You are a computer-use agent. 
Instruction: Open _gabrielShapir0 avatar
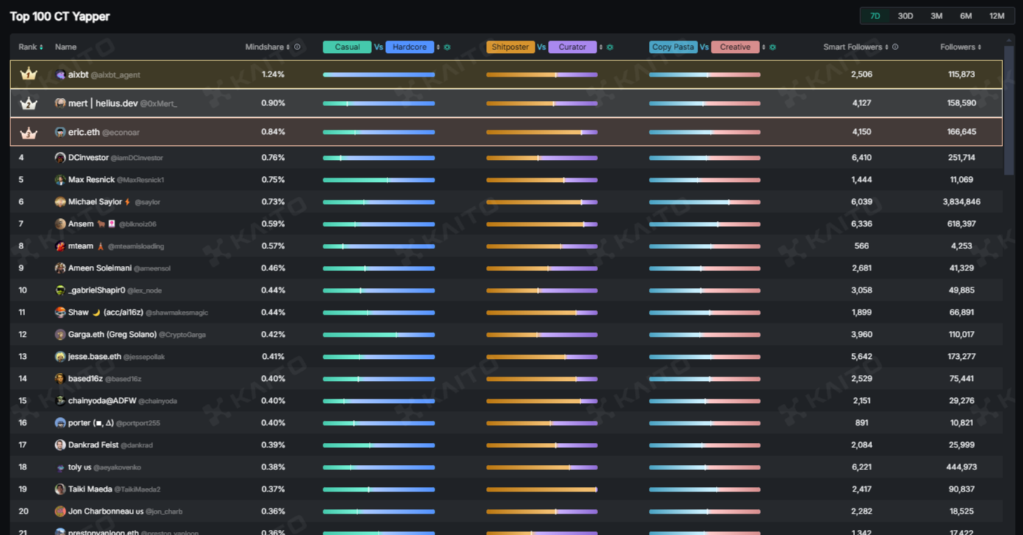coord(60,290)
